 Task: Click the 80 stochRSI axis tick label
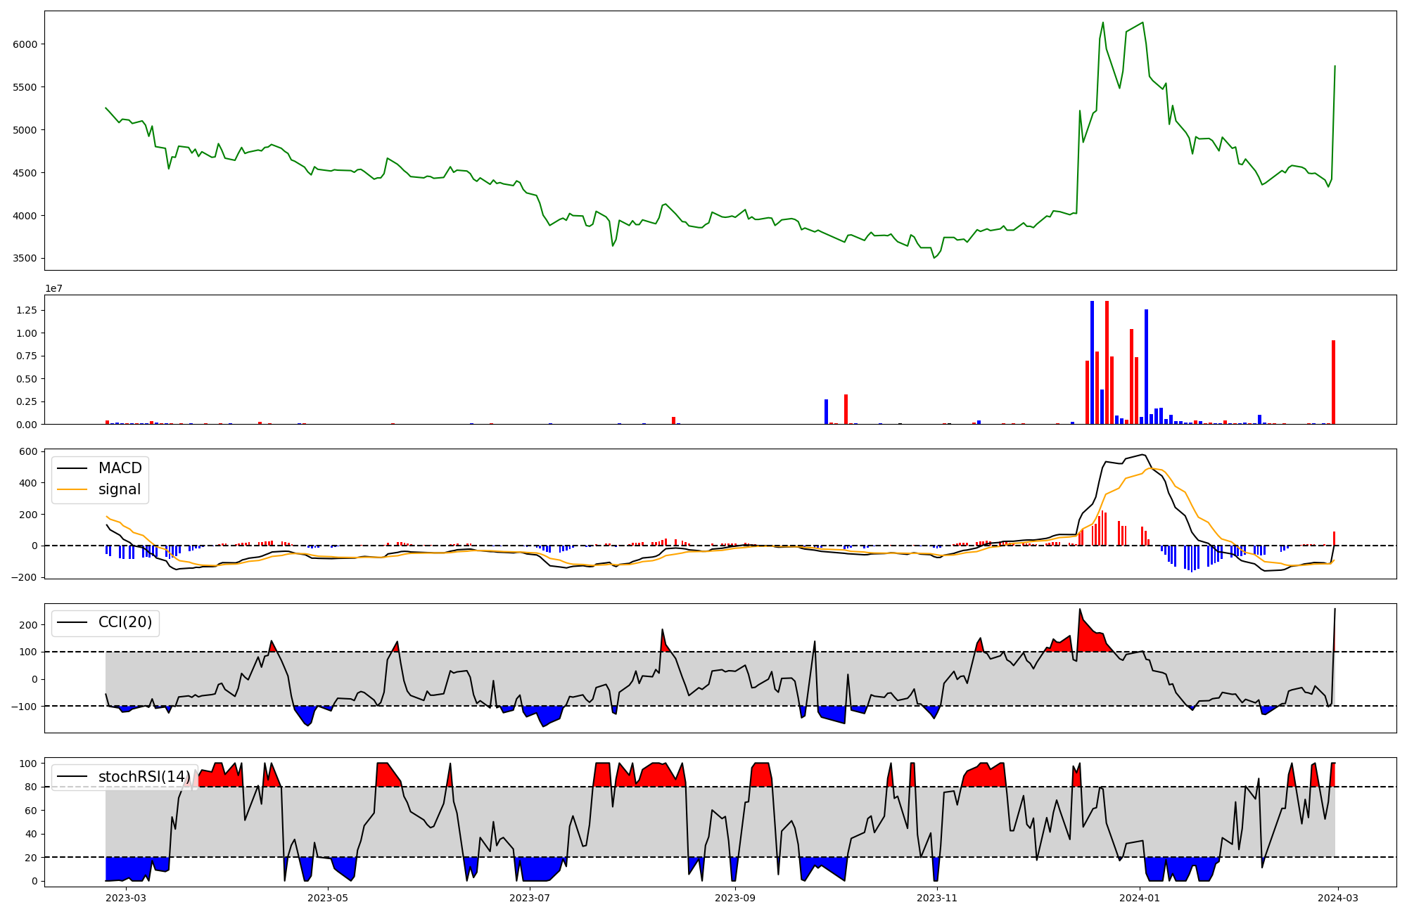[x=31, y=787]
